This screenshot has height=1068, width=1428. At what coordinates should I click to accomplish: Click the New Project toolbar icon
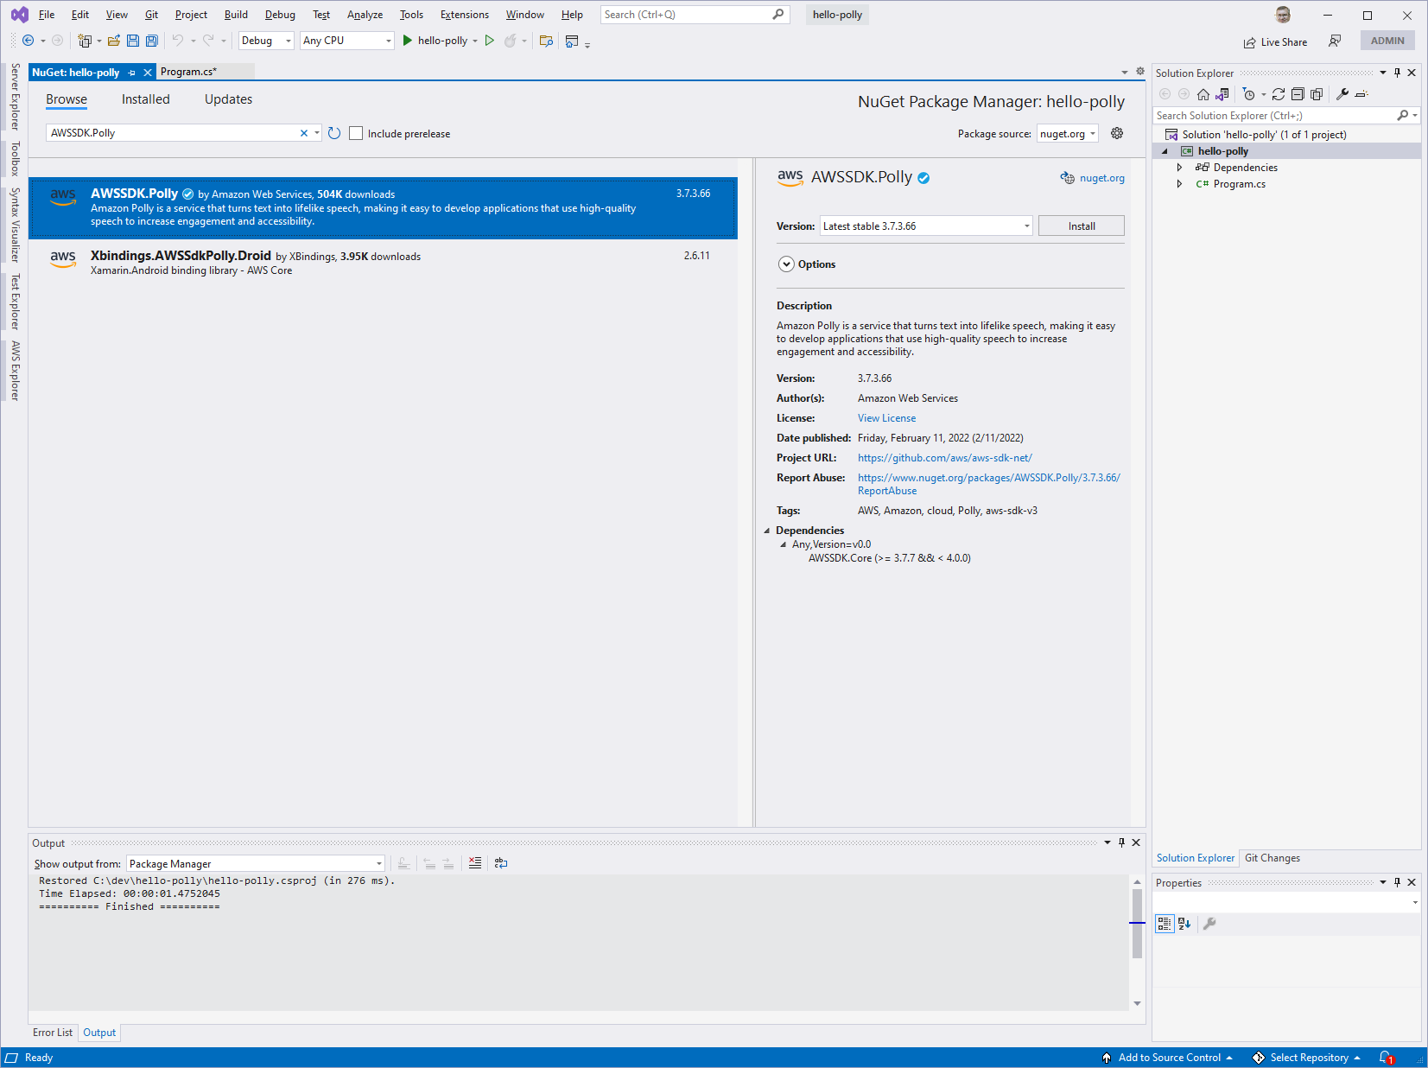pyautogui.click(x=85, y=41)
